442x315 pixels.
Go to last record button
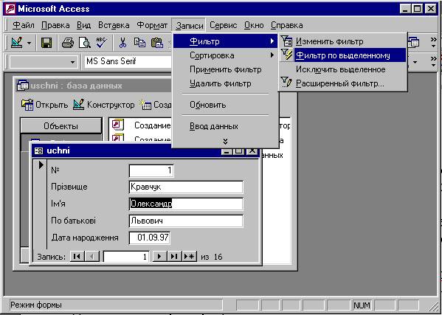[174, 257]
